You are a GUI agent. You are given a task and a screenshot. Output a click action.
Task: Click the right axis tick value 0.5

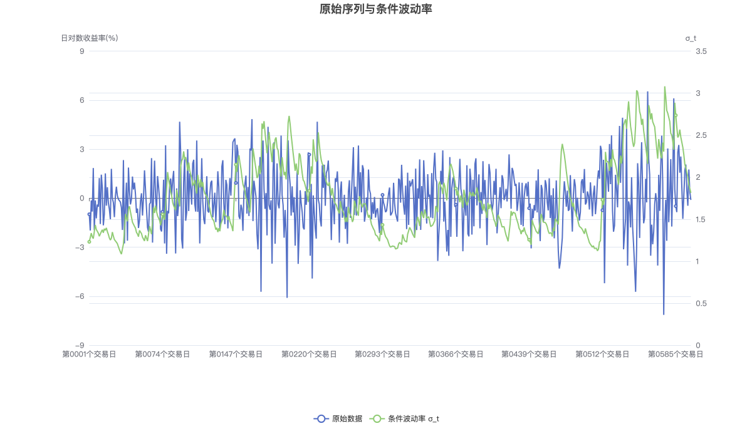tap(701, 304)
